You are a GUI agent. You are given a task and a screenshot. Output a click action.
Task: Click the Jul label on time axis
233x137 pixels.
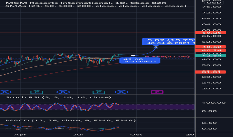point(78,135)
